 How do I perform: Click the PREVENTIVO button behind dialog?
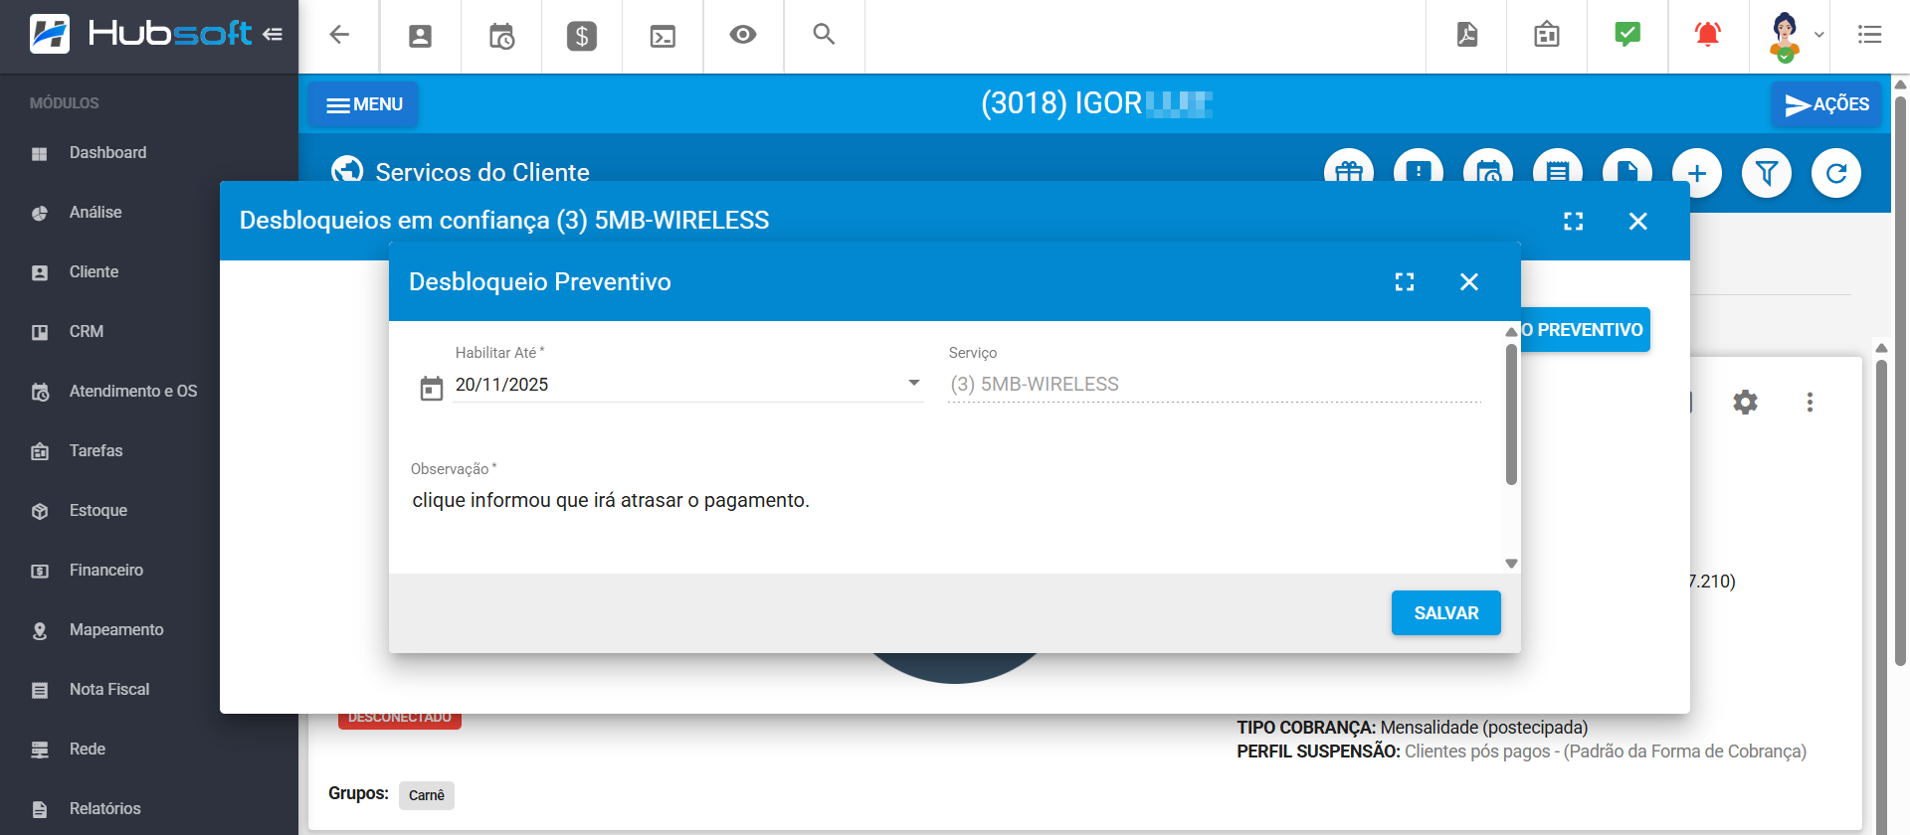point(1586,330)
